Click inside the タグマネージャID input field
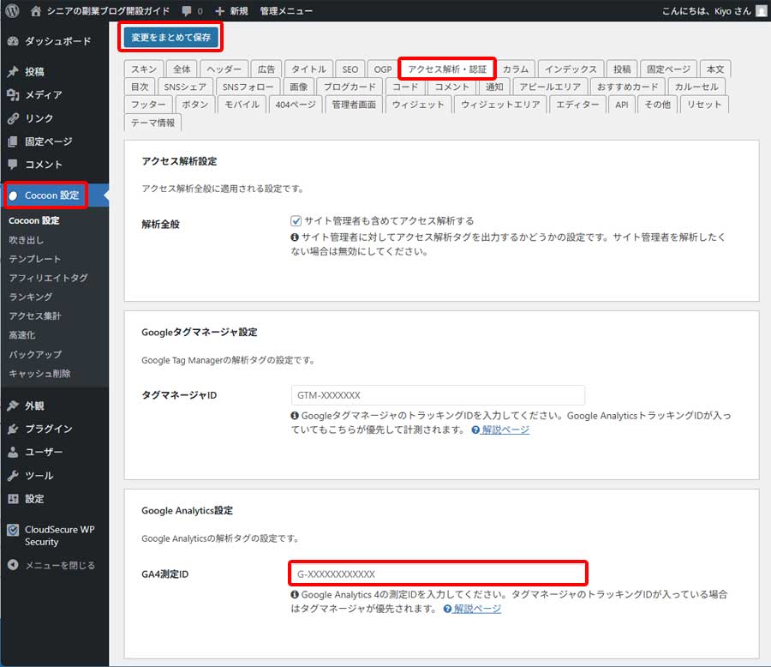Viewport: 771px width, 667px height. point(437,395)
